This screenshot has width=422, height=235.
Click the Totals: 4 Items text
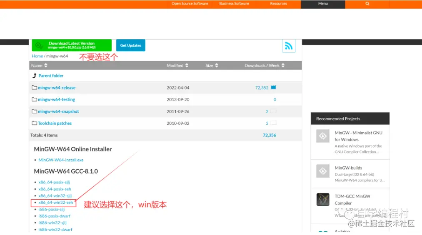[x=44, y=135]
